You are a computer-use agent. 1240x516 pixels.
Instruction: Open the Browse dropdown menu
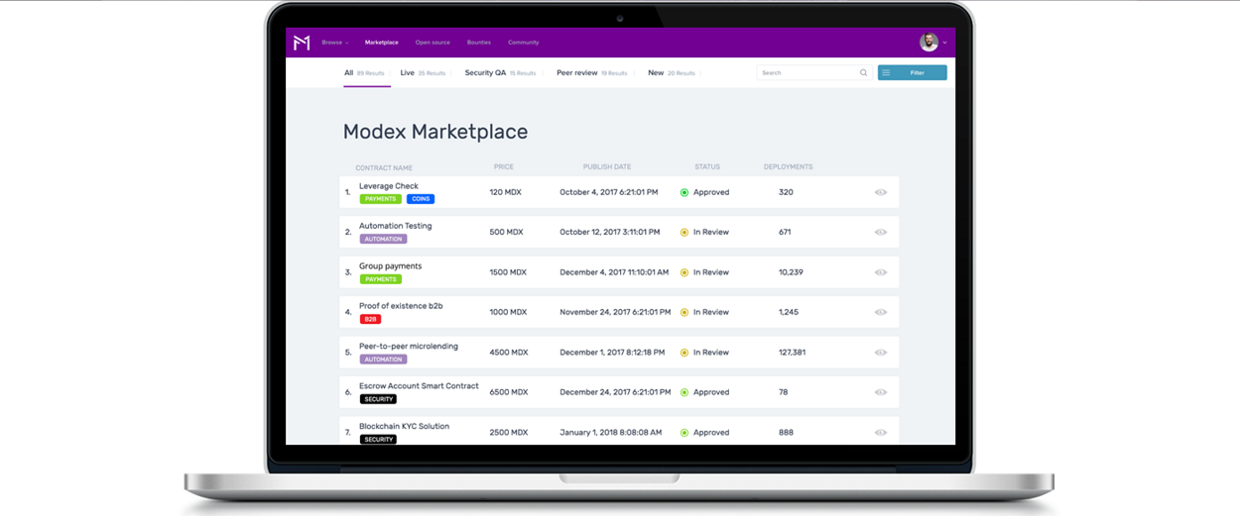[x=335, y=43]
